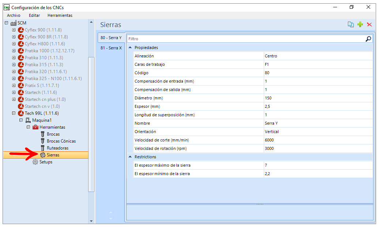Collapse the Herramientas tree node
The image size is (379, 227).
click(x=28, y=127)
